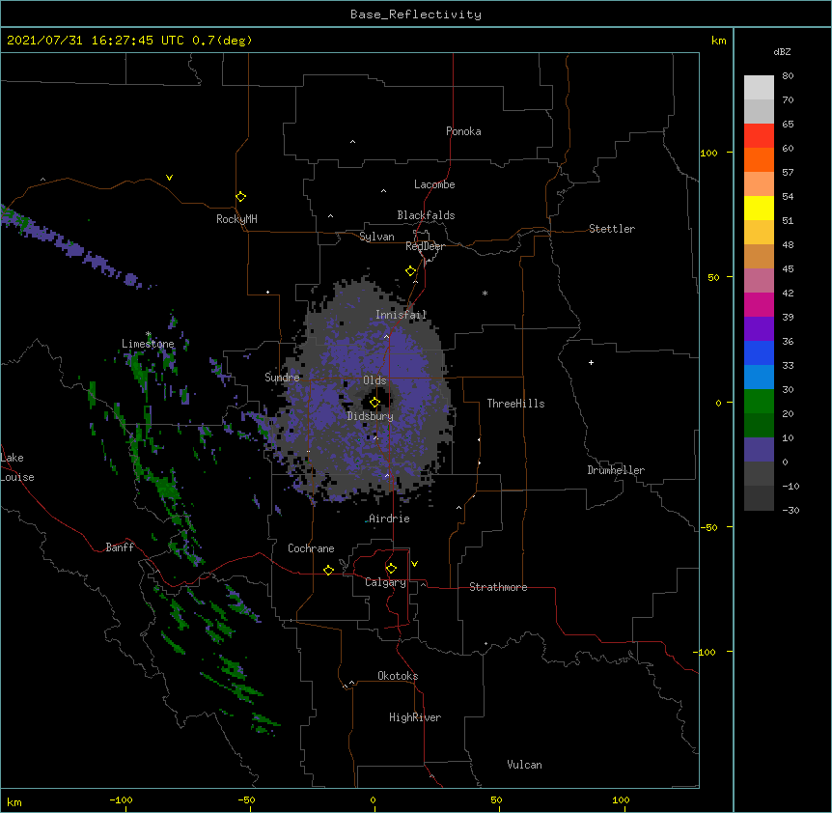Select the orange legend swatch between 60 and 57
Image resolution: width=832 pixels, height=813 pixels.
(759, 159)
